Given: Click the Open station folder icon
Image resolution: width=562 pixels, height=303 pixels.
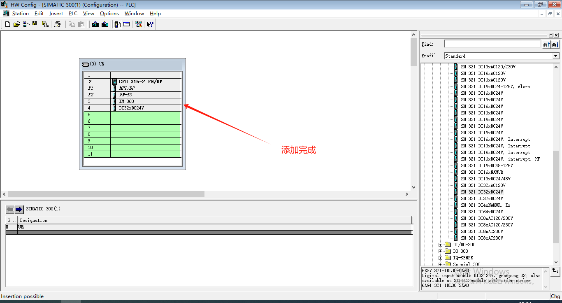Looking at the screenshot, I should (x=17, y=24).
